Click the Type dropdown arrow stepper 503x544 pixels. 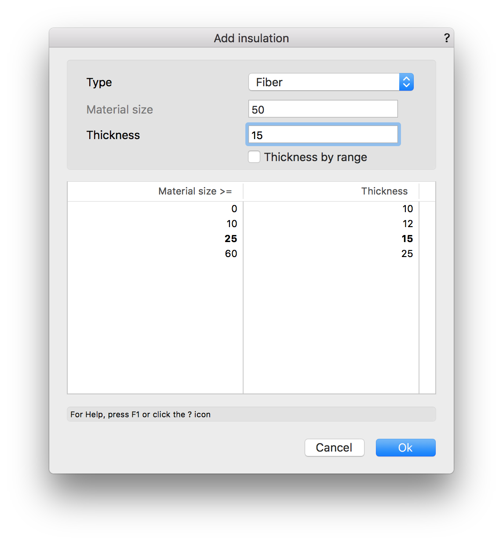pos(406,82)
